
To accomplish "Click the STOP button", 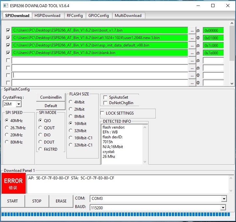I will [x=37, y=201].
